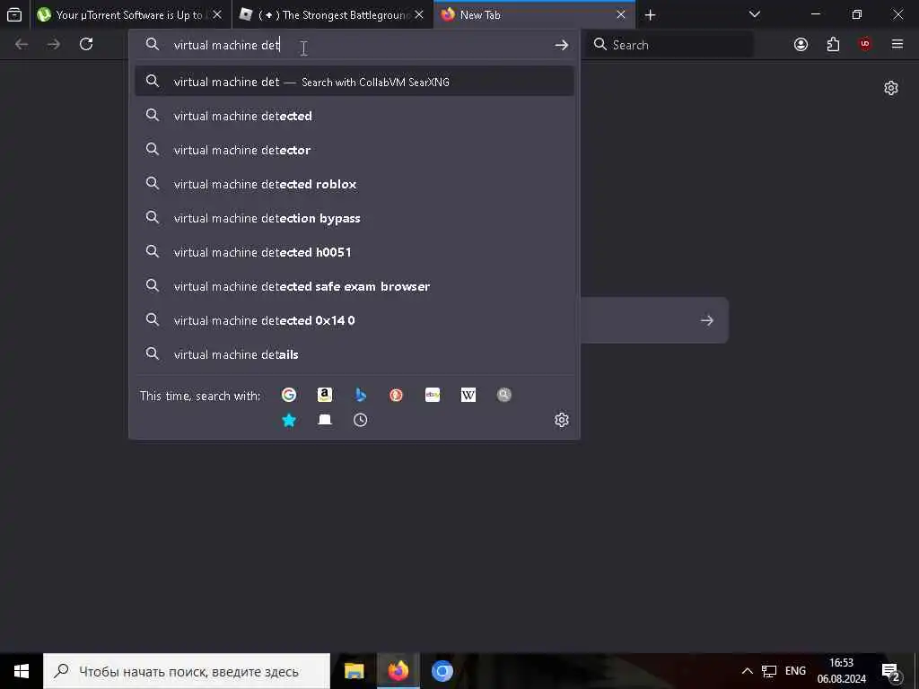Search this time with Wikipedia
This screenshot has height=689, width=919.
pyautogui.click(x=468, y=395)
